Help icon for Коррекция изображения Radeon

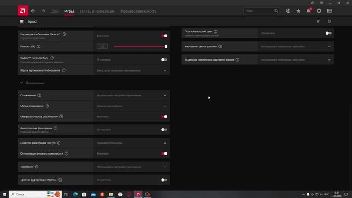(x=64, y=34)
